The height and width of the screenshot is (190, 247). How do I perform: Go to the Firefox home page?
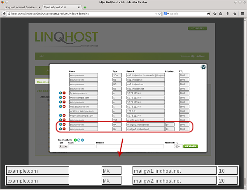(235, 14)
